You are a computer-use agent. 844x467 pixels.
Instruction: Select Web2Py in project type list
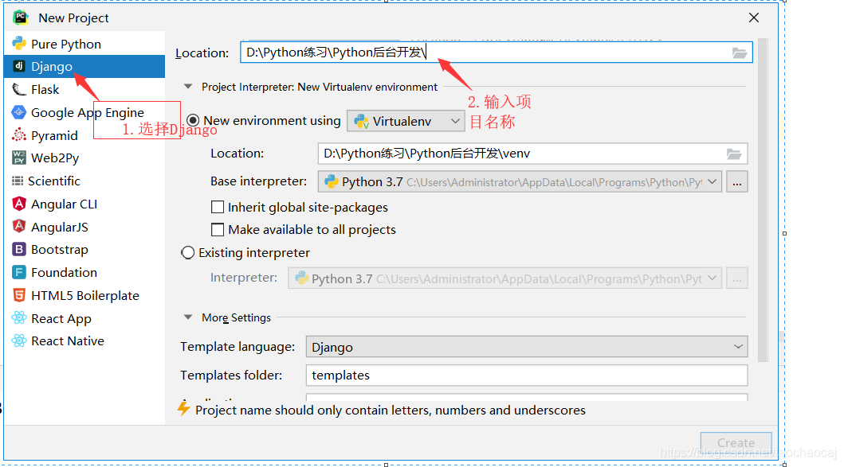coord(84,158)
